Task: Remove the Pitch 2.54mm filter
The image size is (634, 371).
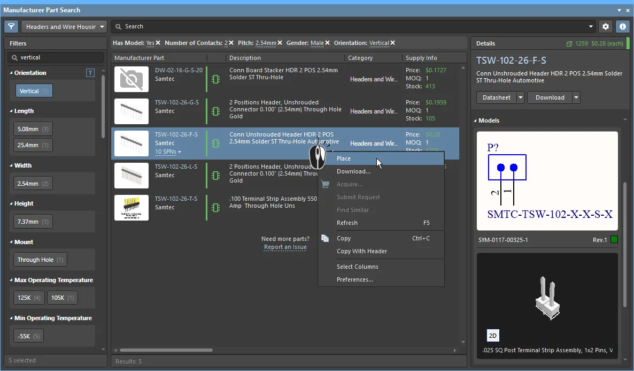Action: click(280, 42)
